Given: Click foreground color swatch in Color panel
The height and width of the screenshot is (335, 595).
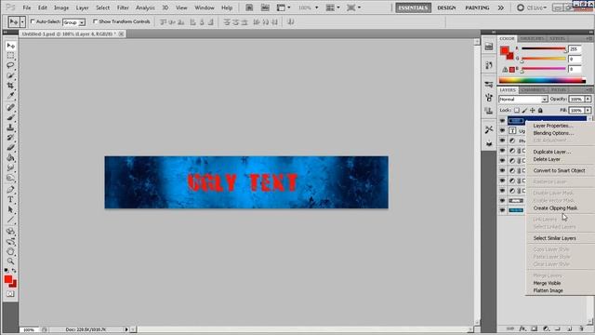Looking at the screenshot, I should coord(504,50).
